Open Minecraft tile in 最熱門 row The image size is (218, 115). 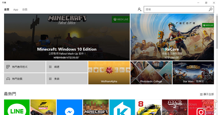(96, 107)
